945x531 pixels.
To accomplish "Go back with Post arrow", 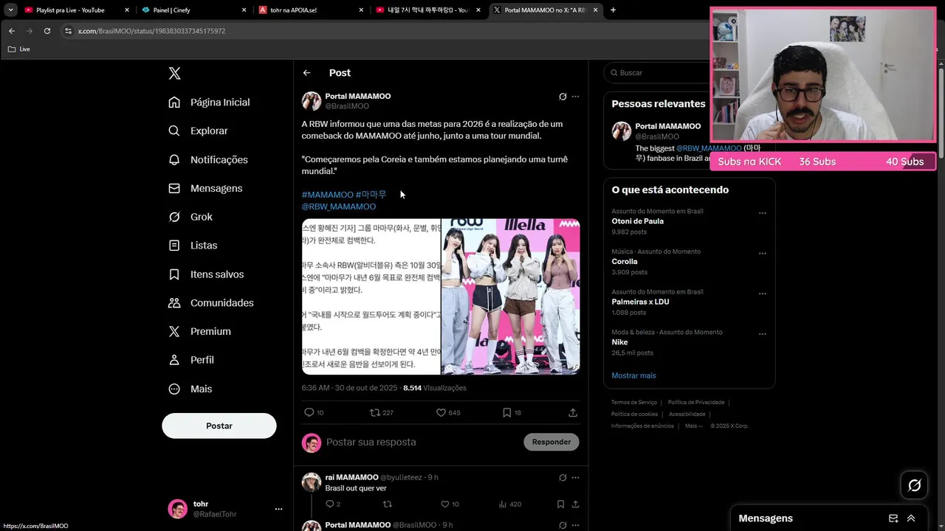I will pos(306,73).
